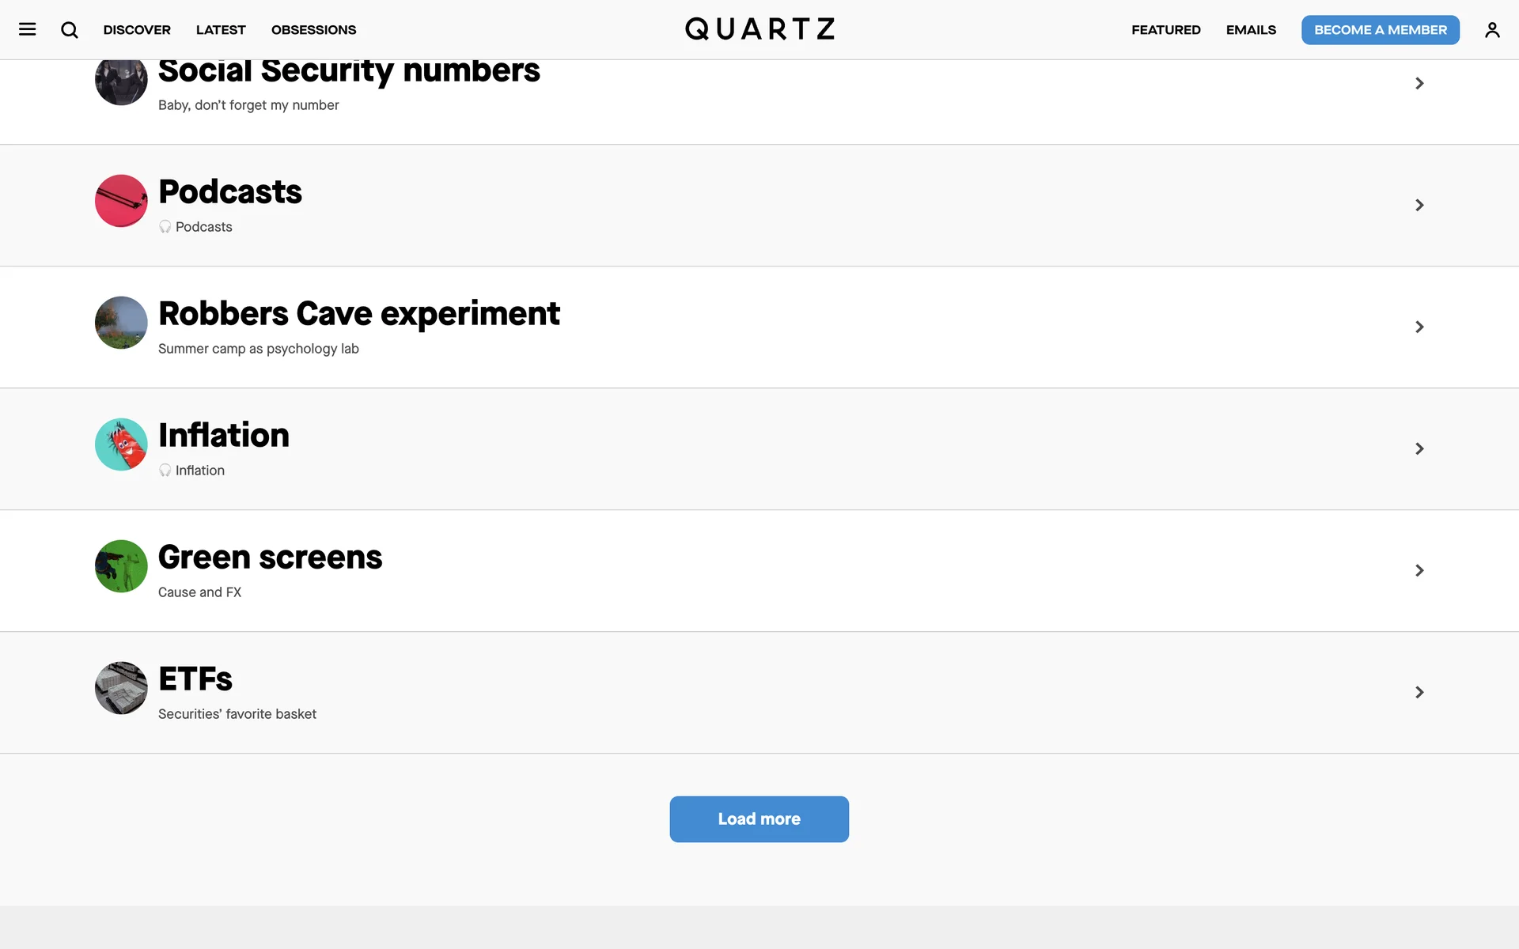
Task: Click the headphones icon under Podcasts
Action: 165,227
